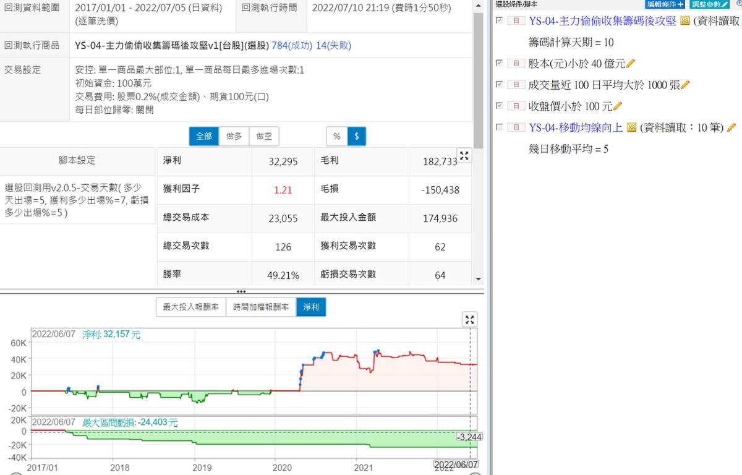Click the 編輯條件 button

click(x=665, y=4)
